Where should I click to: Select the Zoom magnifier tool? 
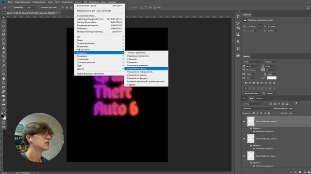tap(3, 83)
